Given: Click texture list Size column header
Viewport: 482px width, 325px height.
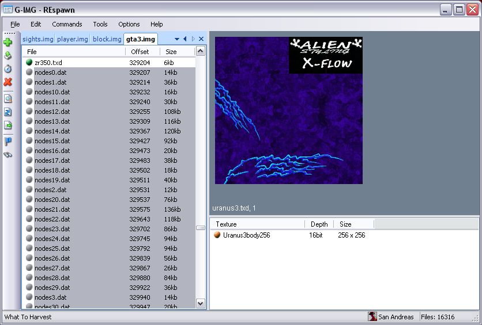Looking at the screenshot, I should click(x=354, y=224).
